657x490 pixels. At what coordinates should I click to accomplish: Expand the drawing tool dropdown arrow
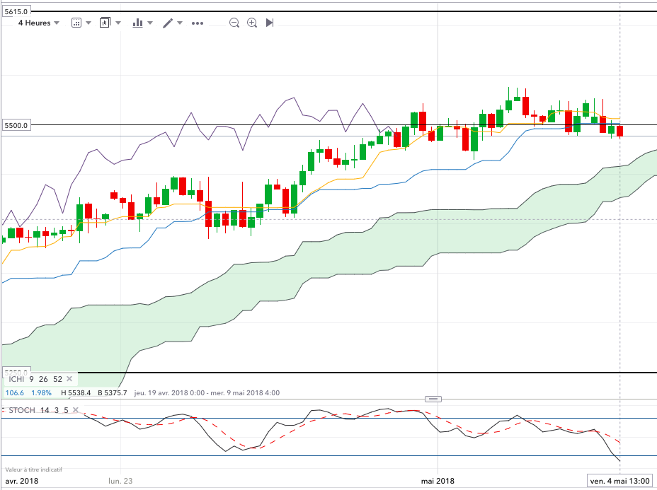coord(180,23)
